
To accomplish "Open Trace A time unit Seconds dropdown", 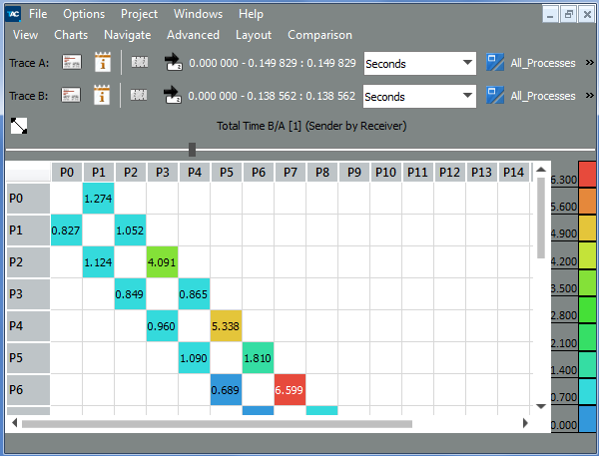I will click(420, 64).
